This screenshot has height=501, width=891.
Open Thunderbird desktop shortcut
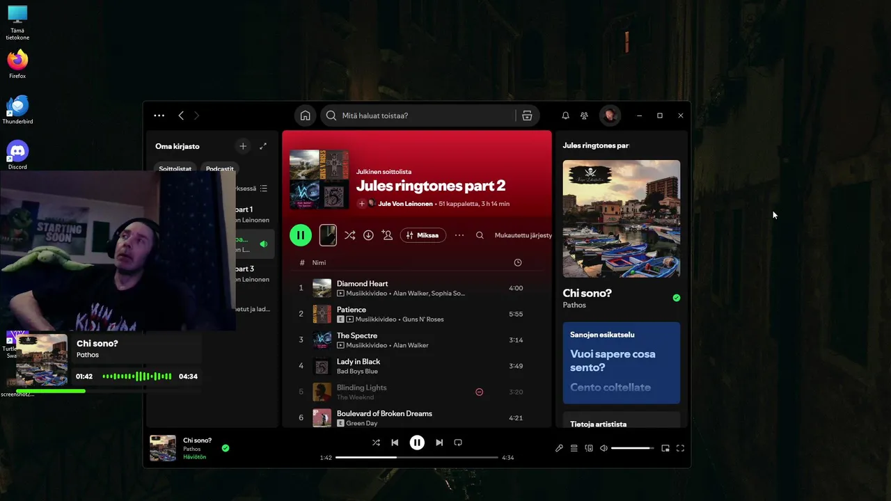(17, 110)
